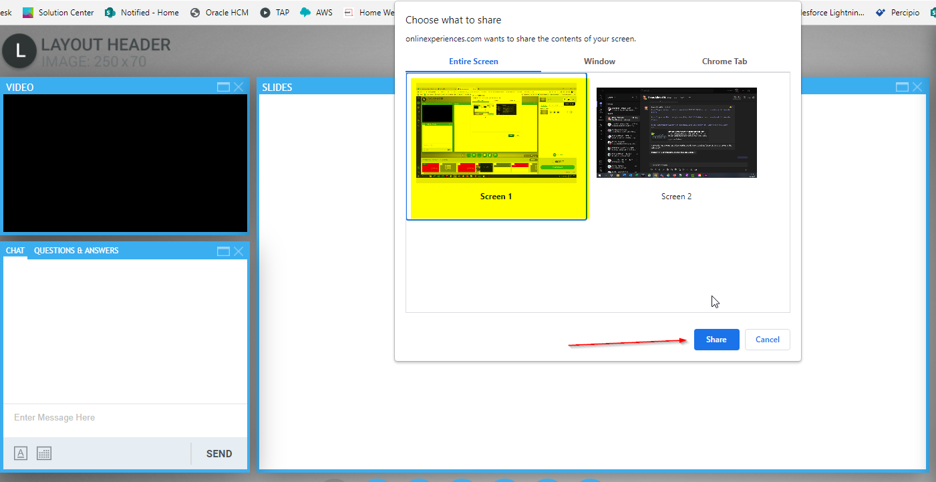Switch to the Window tab
This screenshot has height=482, width=936.
[599, 62]
